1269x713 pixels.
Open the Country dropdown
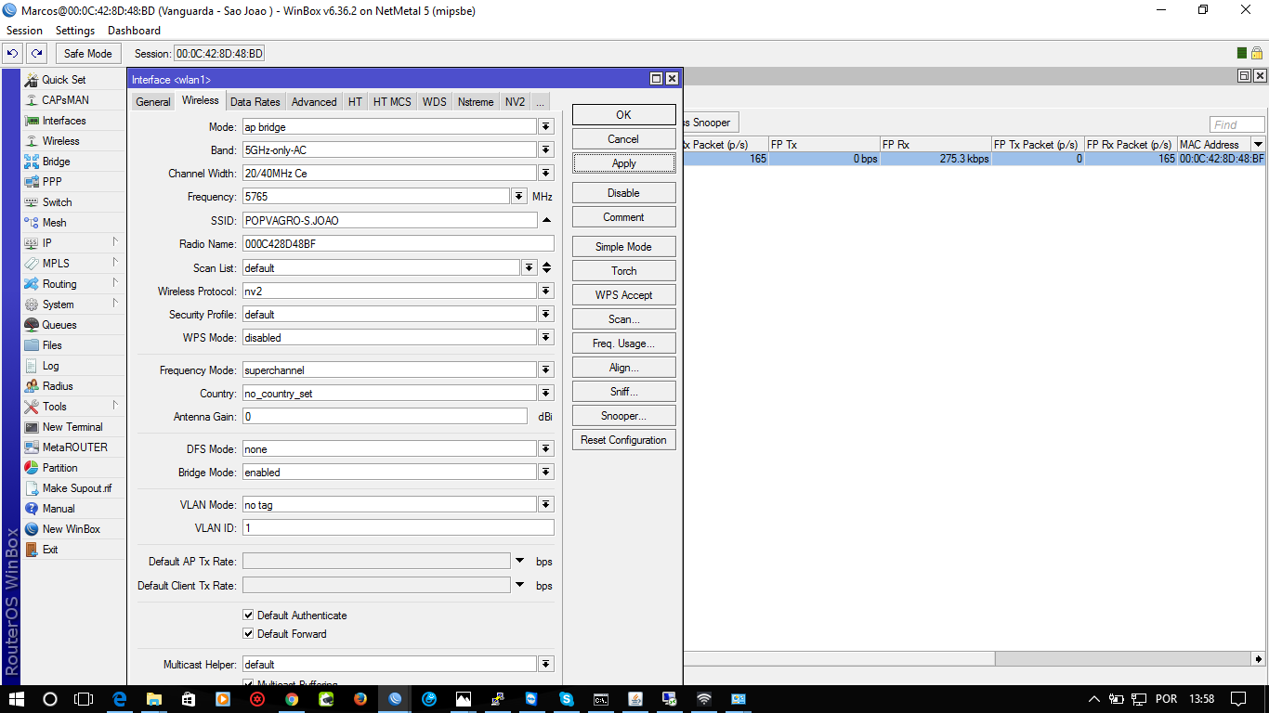coord(546,394)
